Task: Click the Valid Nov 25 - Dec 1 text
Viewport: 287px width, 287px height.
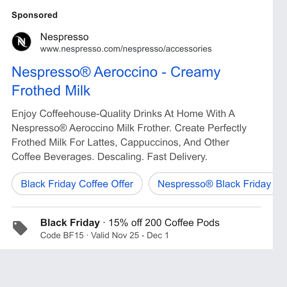Action: [x=130, y=235]
